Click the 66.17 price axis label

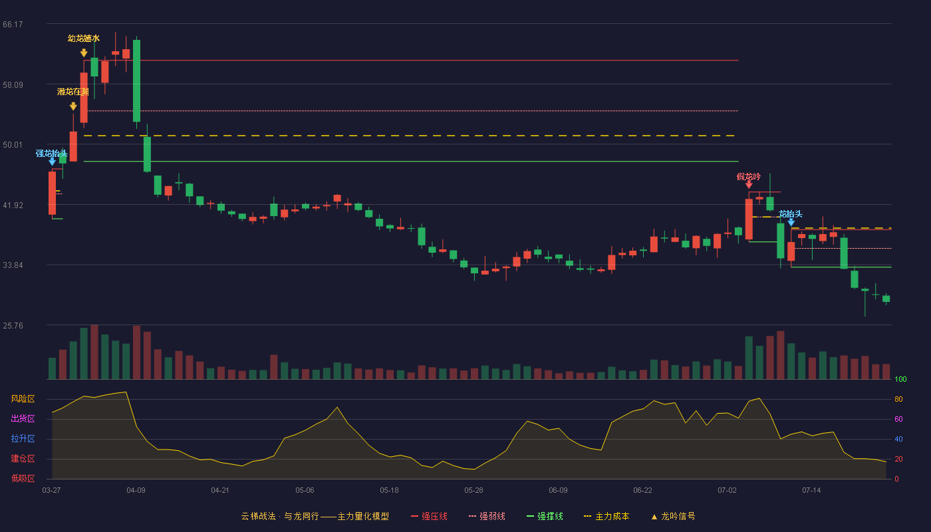pos(13,25)
